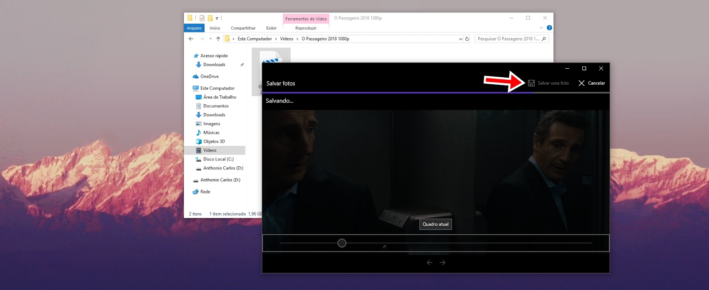Image resolution: width=709 pixels, height=290 pixels.
Task: Select Ferramentas de Vídeo contextual tab
Action: (x=306, y=19)
